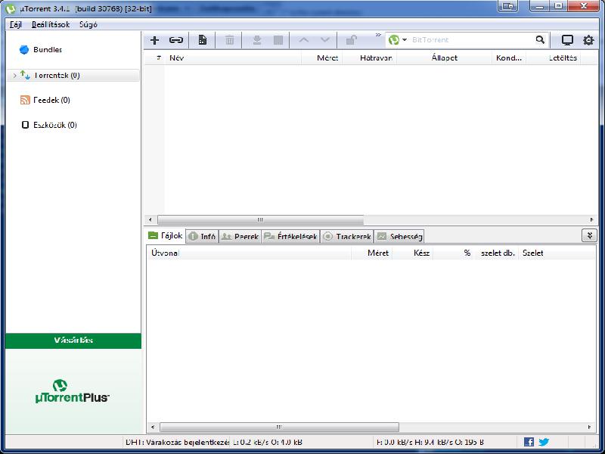Click the Move Up Queue arrow
Viewport: 605px width, 454px height.
click(304, 40)
